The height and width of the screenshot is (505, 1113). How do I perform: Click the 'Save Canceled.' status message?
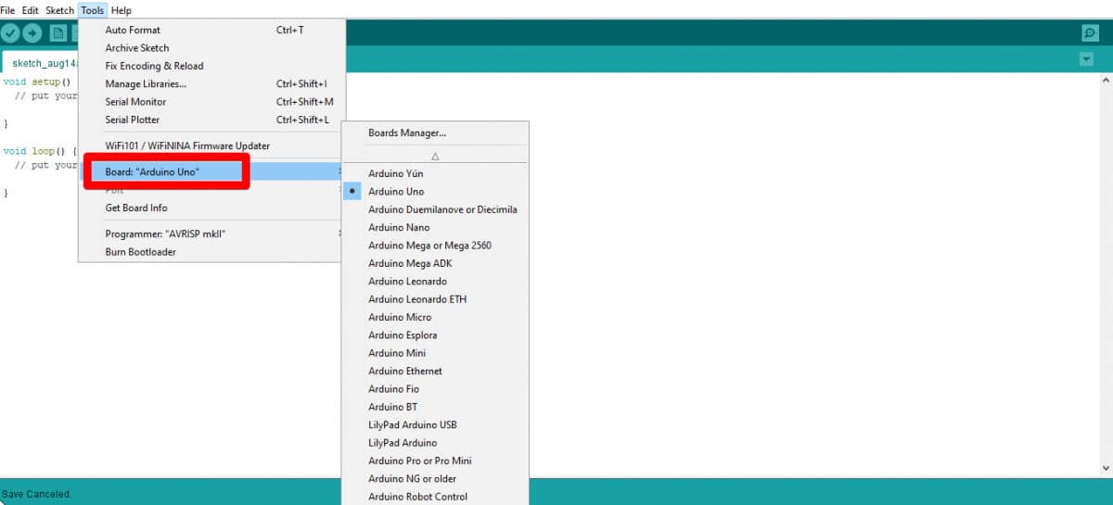36,495
